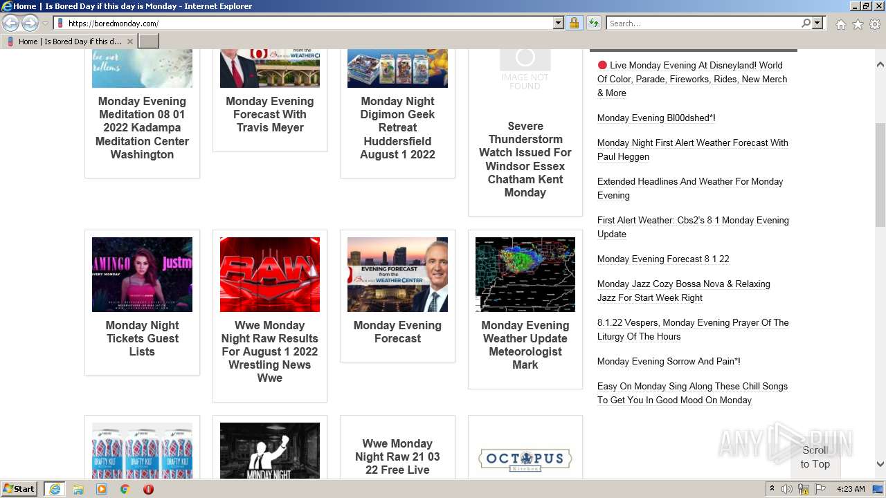
Task: Open Favorites star icon
Action: pyautogui.click(x=858, y=24)
